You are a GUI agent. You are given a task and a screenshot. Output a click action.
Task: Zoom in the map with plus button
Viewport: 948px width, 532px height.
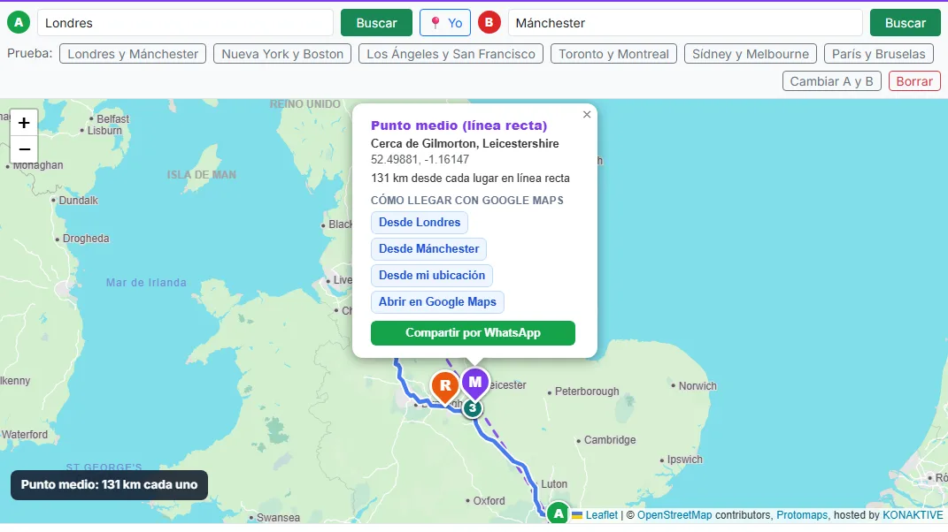(x=24, y=123)
